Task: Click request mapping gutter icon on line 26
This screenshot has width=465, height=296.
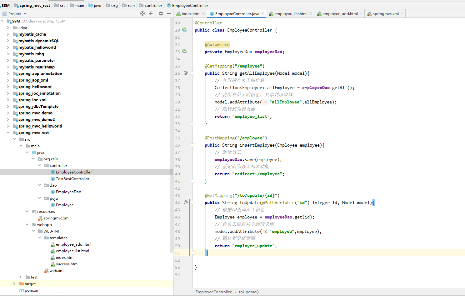Action: [186, 73]
